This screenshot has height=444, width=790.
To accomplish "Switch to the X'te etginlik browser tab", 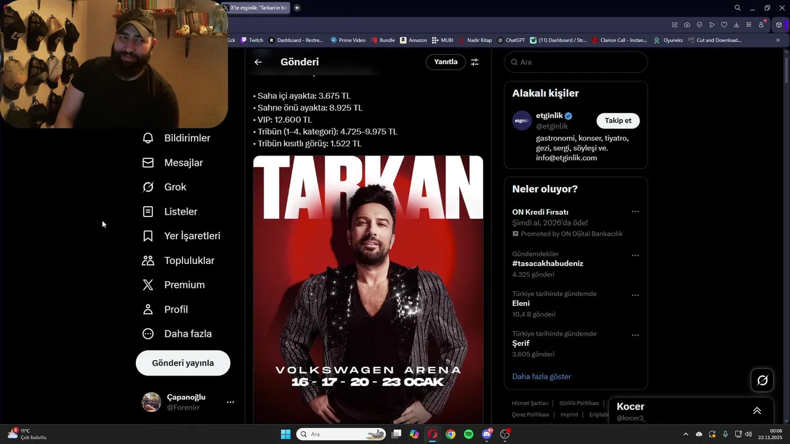I will coord(255,8).
